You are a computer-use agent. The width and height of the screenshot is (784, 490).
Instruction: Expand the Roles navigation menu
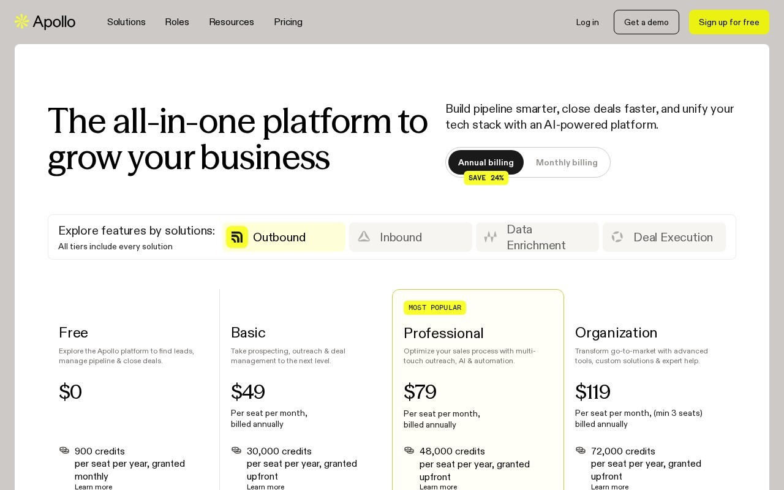click(177, 22)
